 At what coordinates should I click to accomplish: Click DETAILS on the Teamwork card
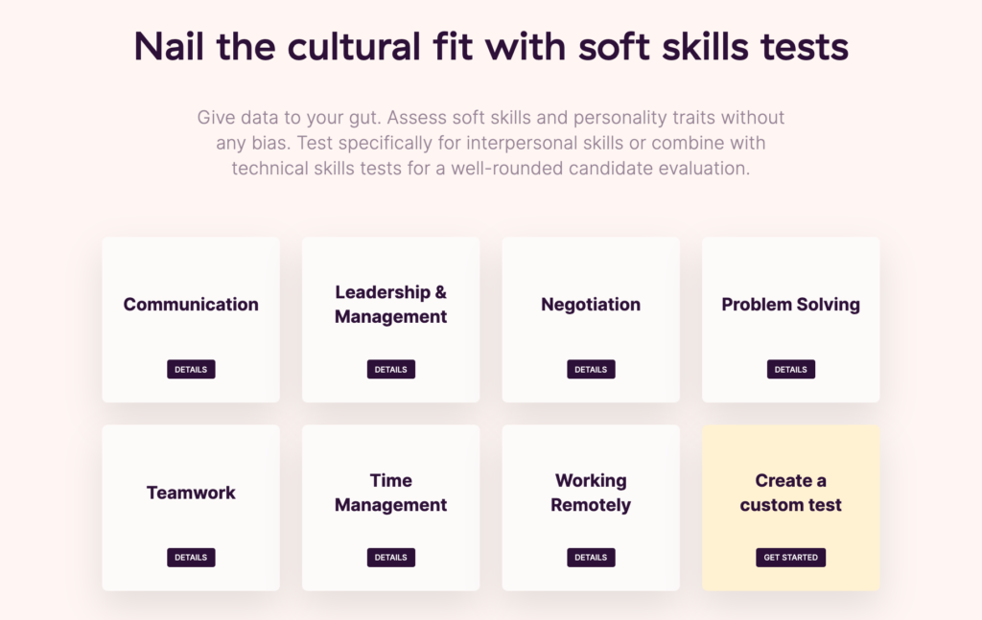(x=190, y=557)
